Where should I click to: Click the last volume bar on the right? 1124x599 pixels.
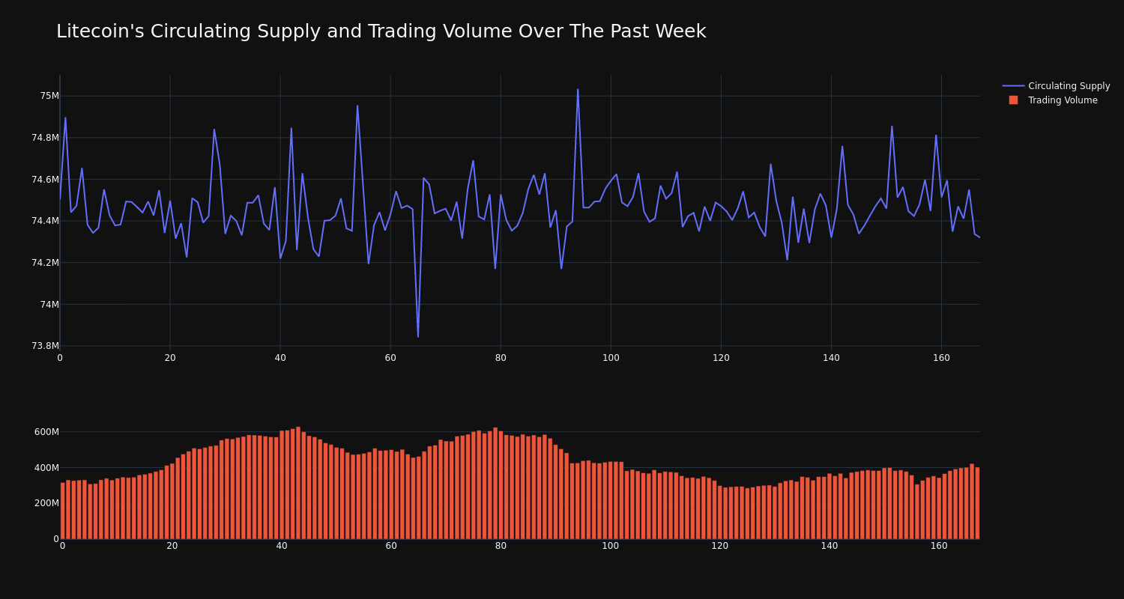coord(977,503)
